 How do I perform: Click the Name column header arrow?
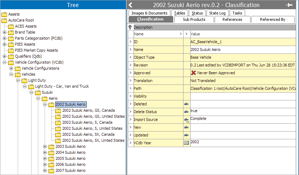pos(181,34)
